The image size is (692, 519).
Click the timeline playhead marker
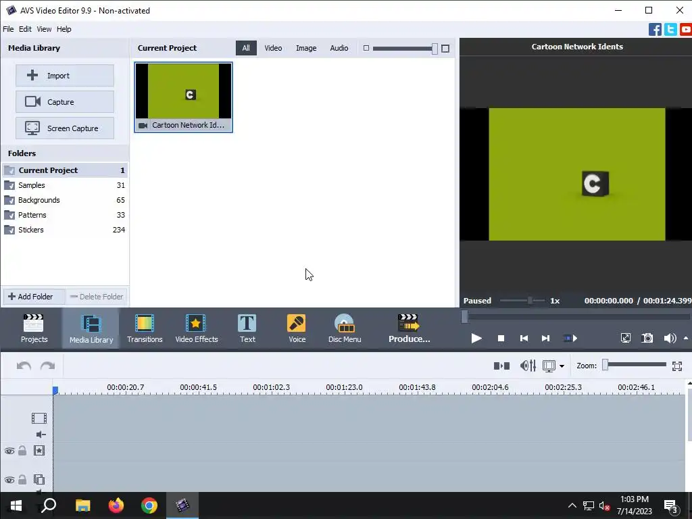(x=55, y=390)
